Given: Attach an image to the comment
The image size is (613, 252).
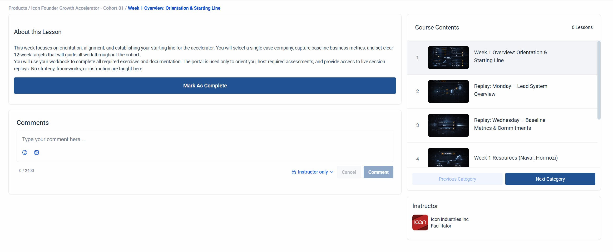Looking at the screenshot, I should tap(37, 152).
